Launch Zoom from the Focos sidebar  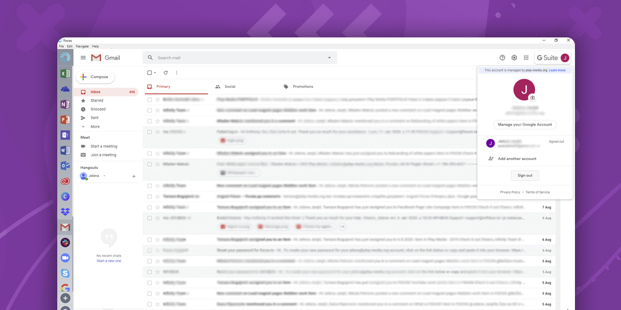[x=65, y=258]
